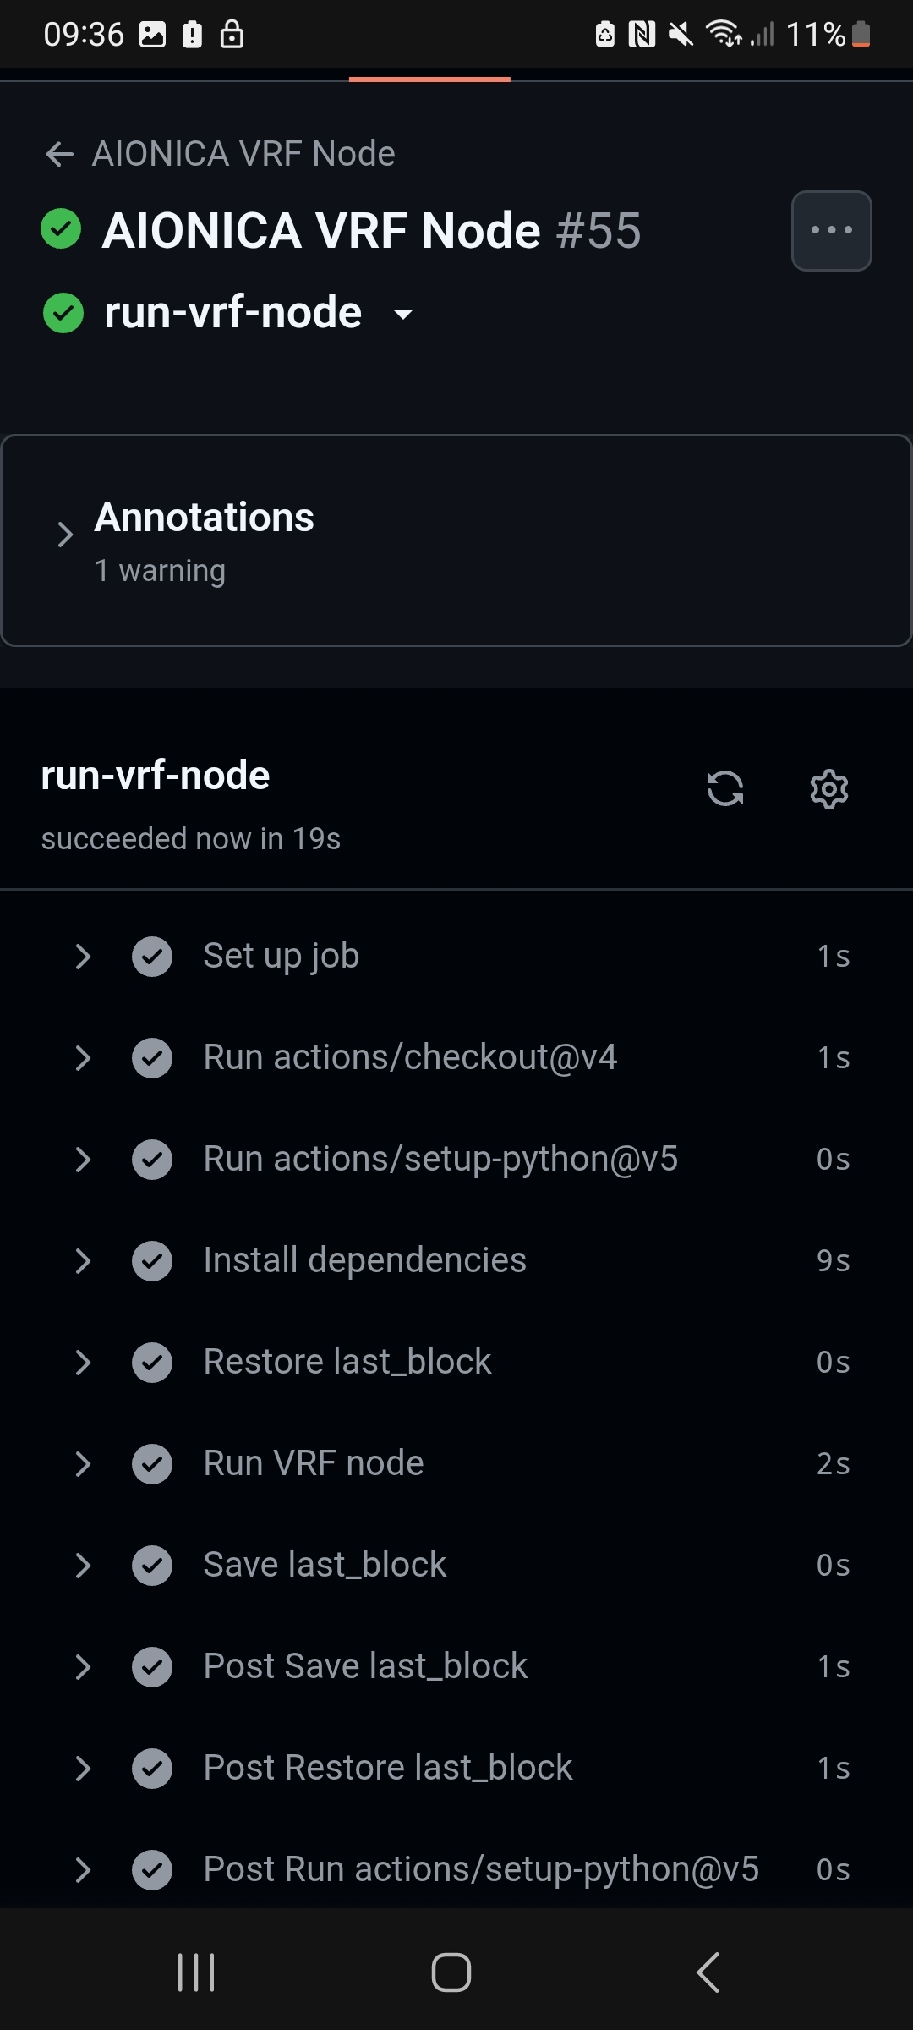Open the run-vrf-node job dropdown
Screen dimensions: 913x2030
404,314
